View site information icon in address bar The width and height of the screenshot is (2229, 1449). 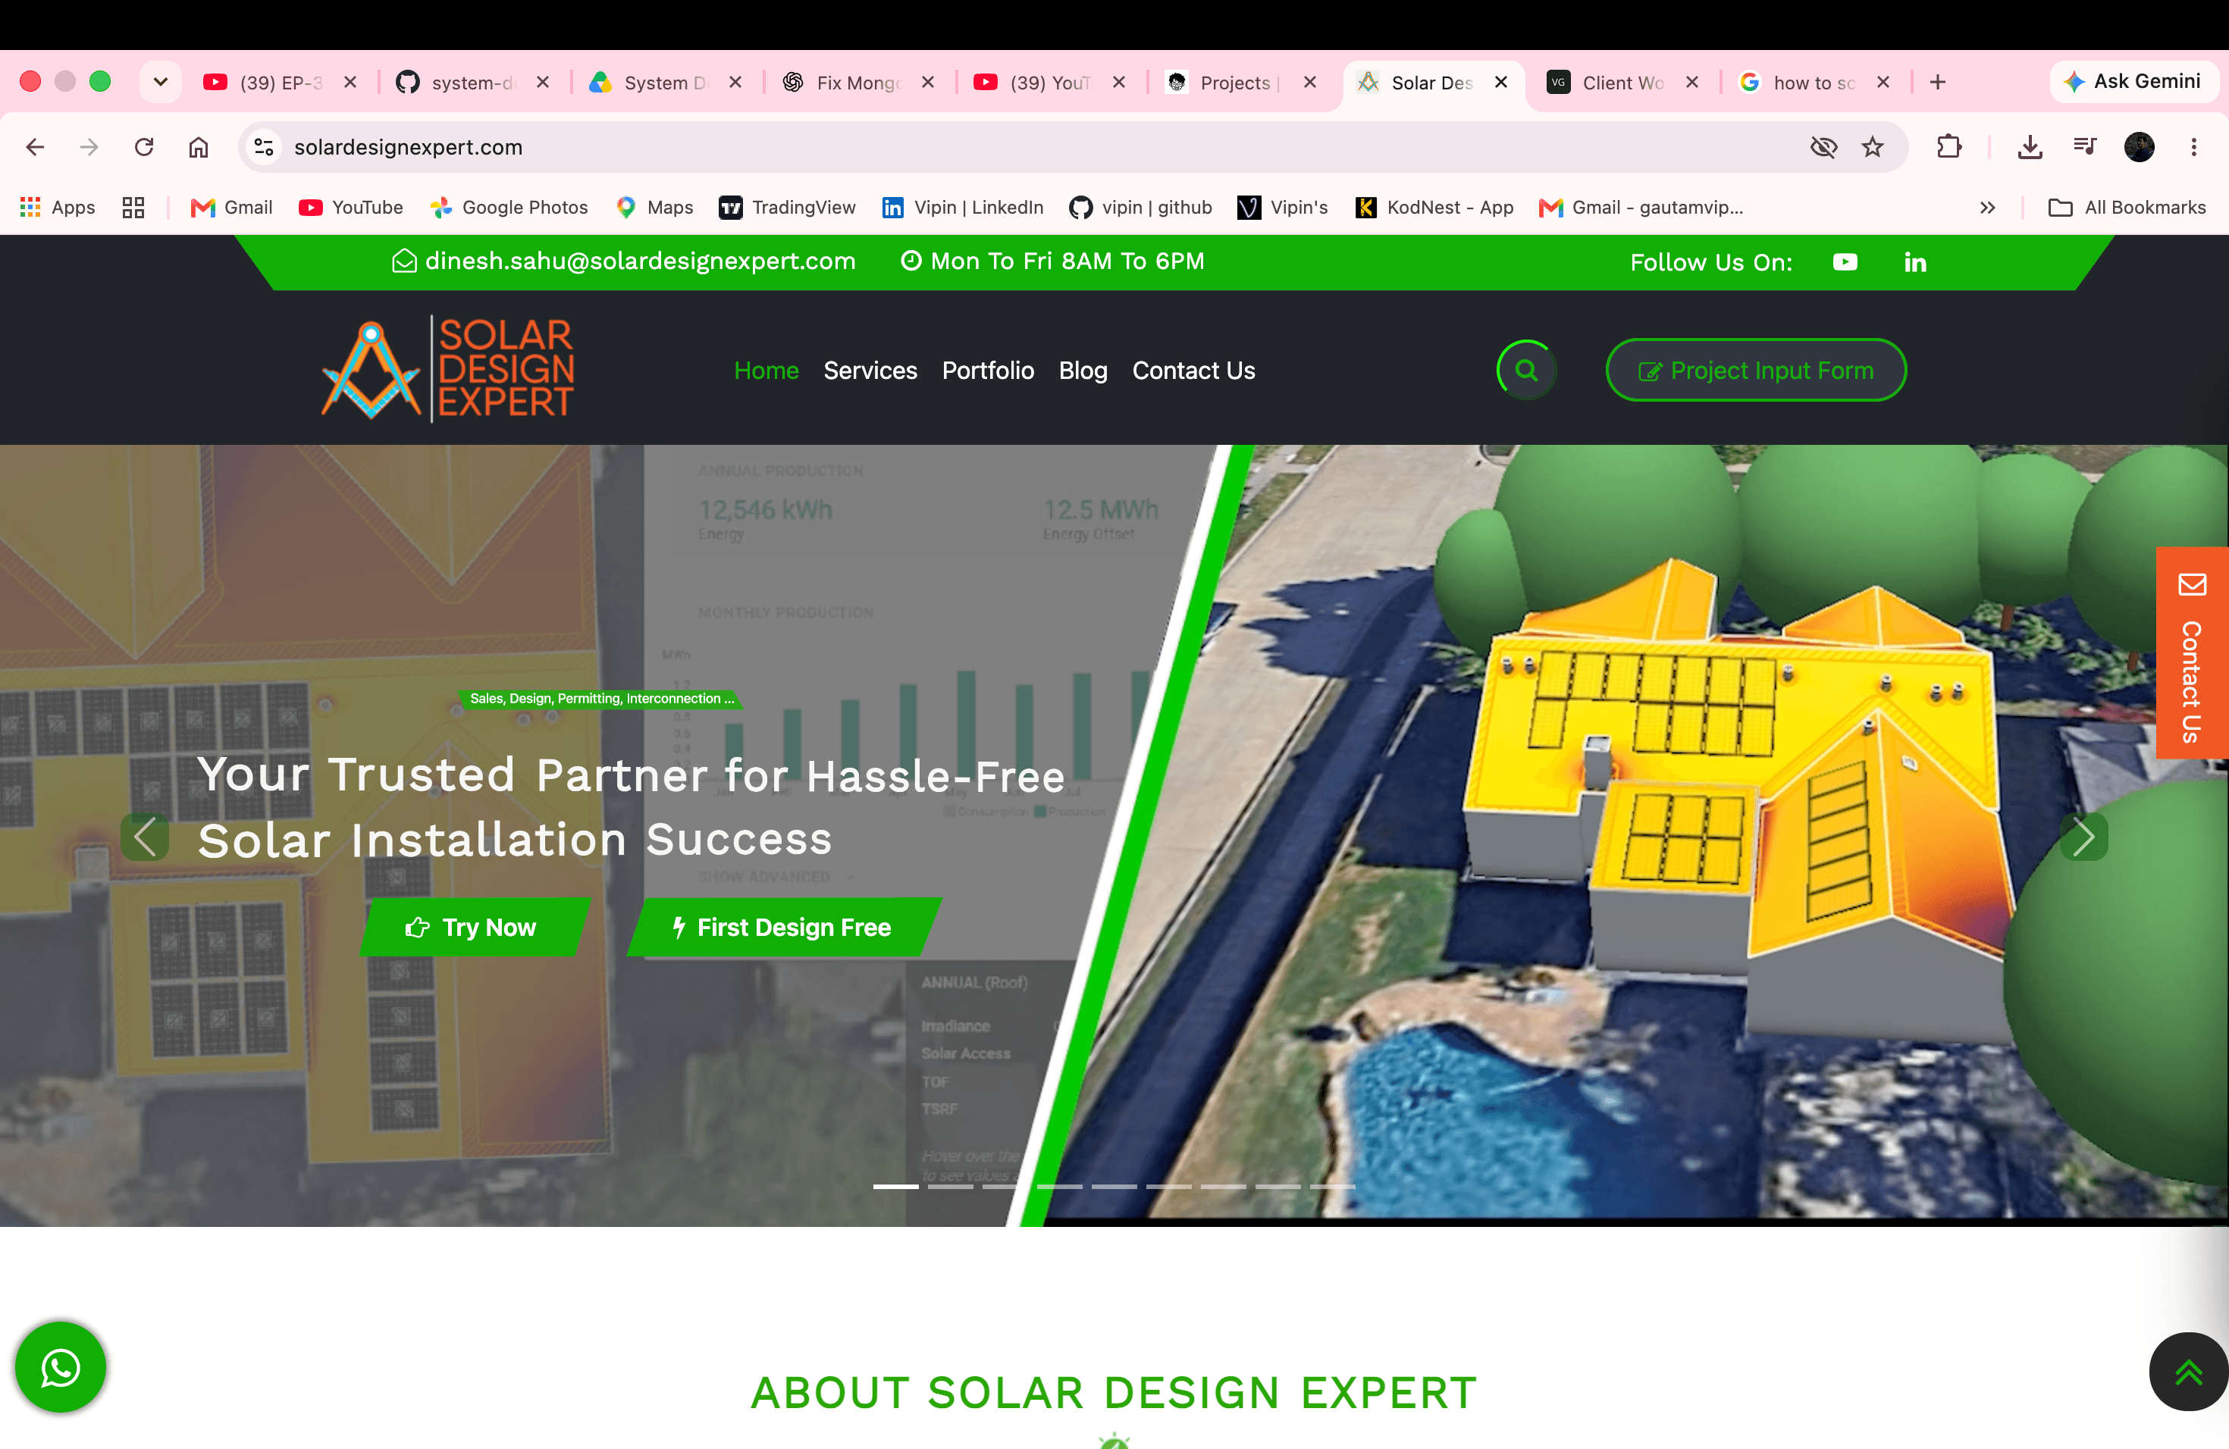coord(264,147)
